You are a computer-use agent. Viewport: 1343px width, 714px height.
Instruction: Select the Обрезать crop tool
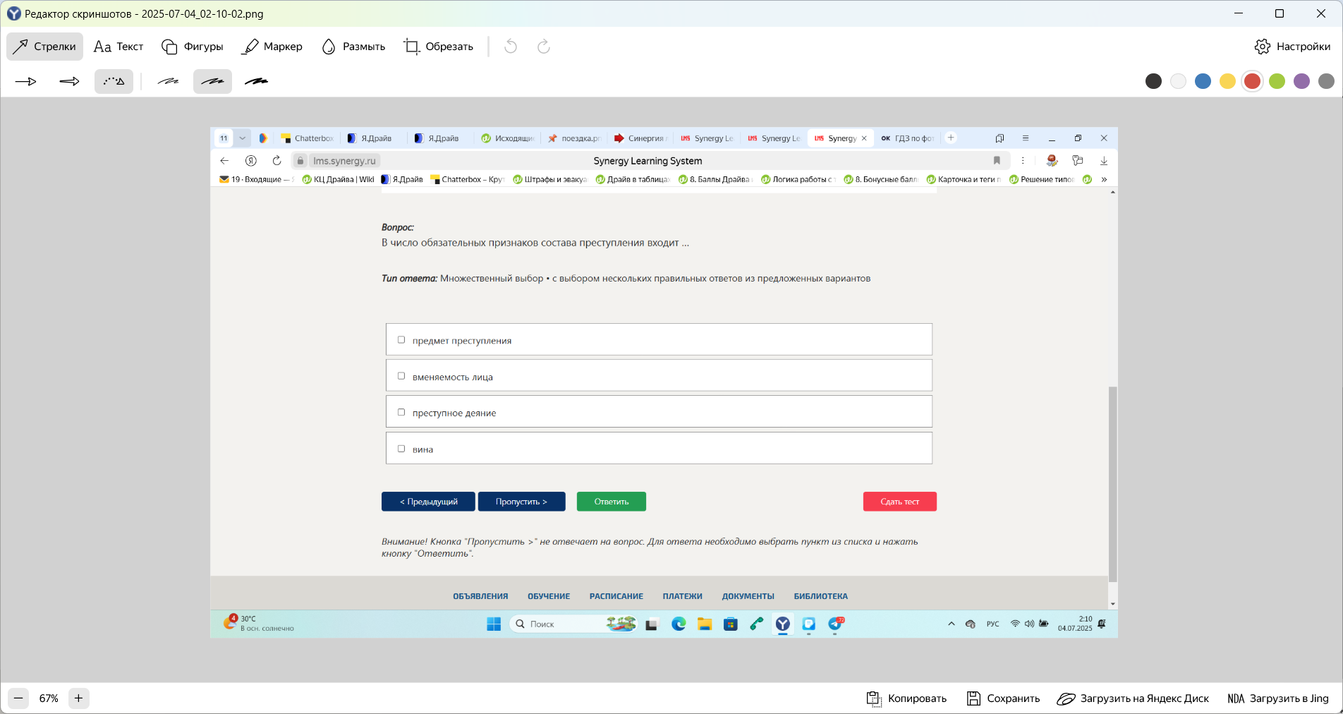(x=438, y=47)
